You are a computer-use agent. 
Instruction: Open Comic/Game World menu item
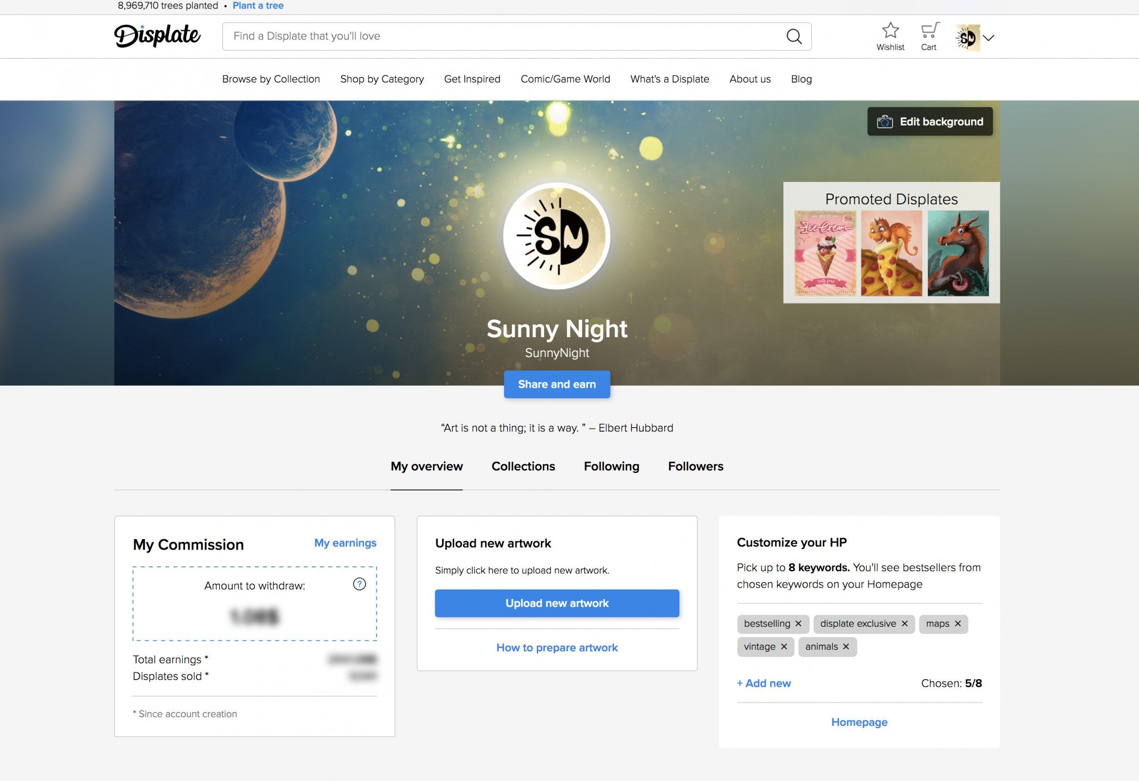pos(565,79)
